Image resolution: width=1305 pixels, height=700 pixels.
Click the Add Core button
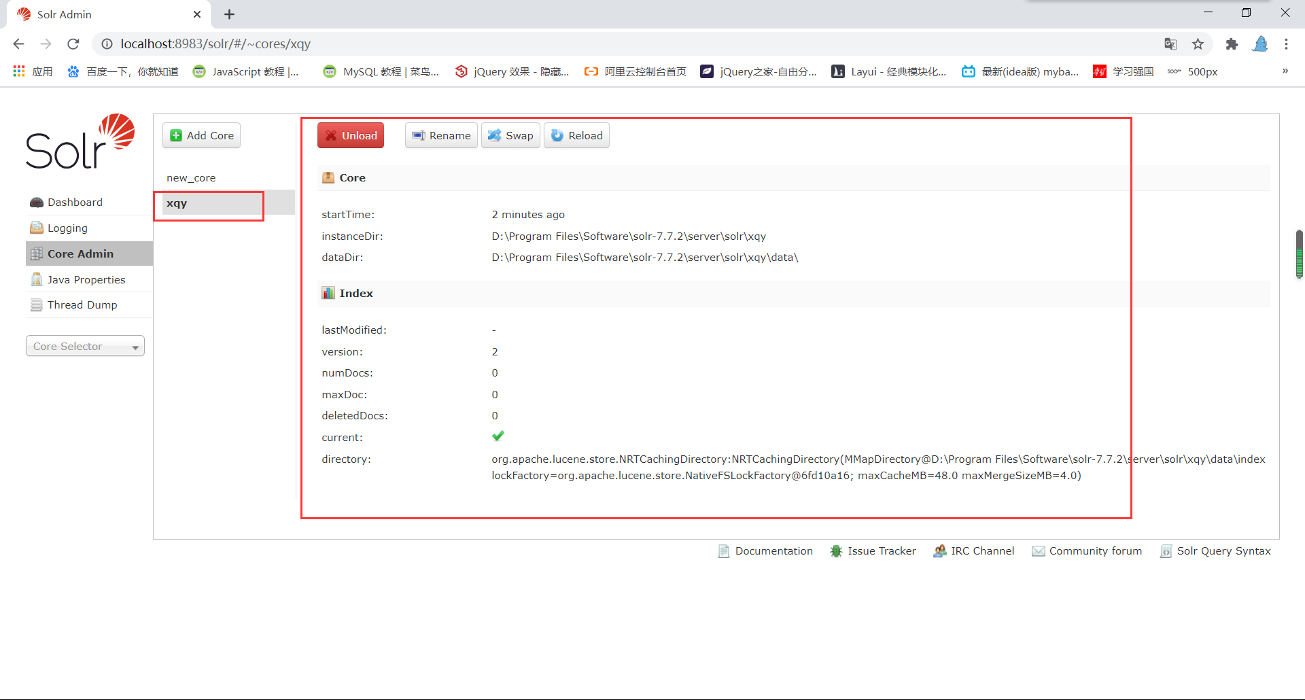pyautogui.click(x=201, y=135)
